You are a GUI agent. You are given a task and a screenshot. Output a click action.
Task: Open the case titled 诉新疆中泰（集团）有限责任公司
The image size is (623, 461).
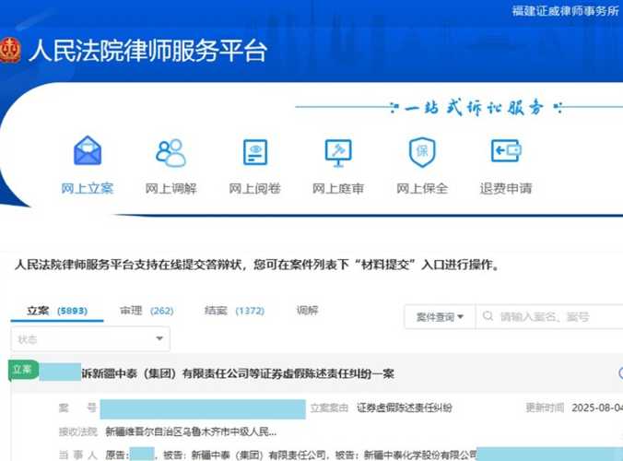[x=238, y=373]
